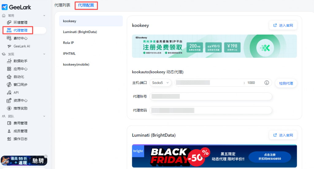Click 进入官网 for kookeey

click(x=283, y=25)
